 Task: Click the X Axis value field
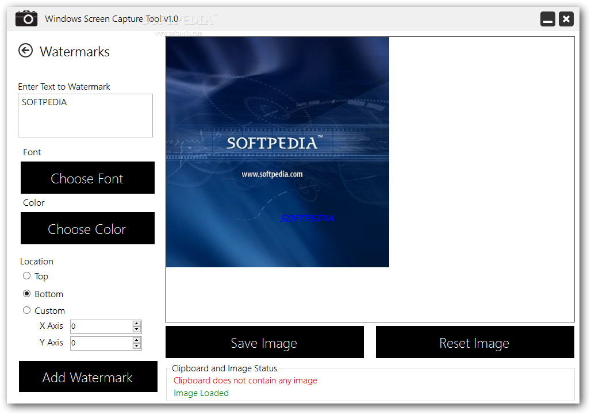pos(101,326)
